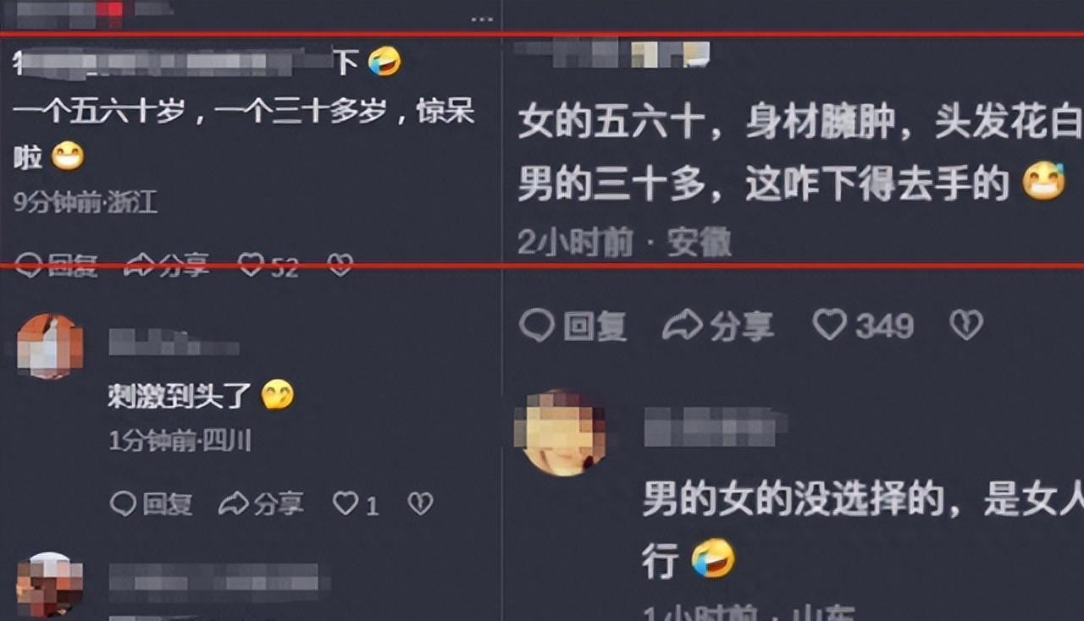This screenshot has height=621, width=1084.
Task: Reply to the 惊呆啦 comment from 浙江
Action: 56,266
